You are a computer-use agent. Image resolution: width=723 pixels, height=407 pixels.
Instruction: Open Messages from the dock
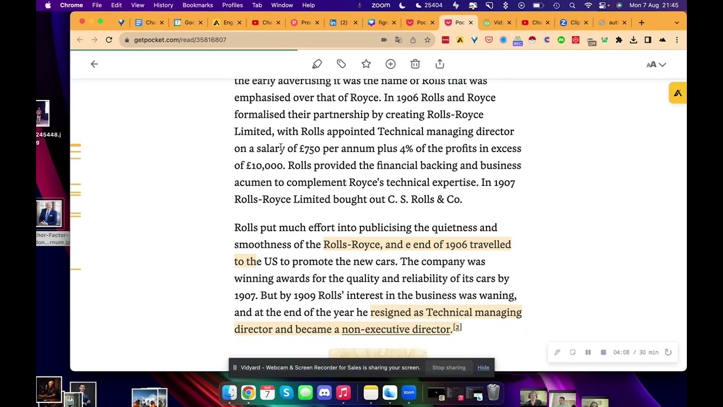point(305,392)
